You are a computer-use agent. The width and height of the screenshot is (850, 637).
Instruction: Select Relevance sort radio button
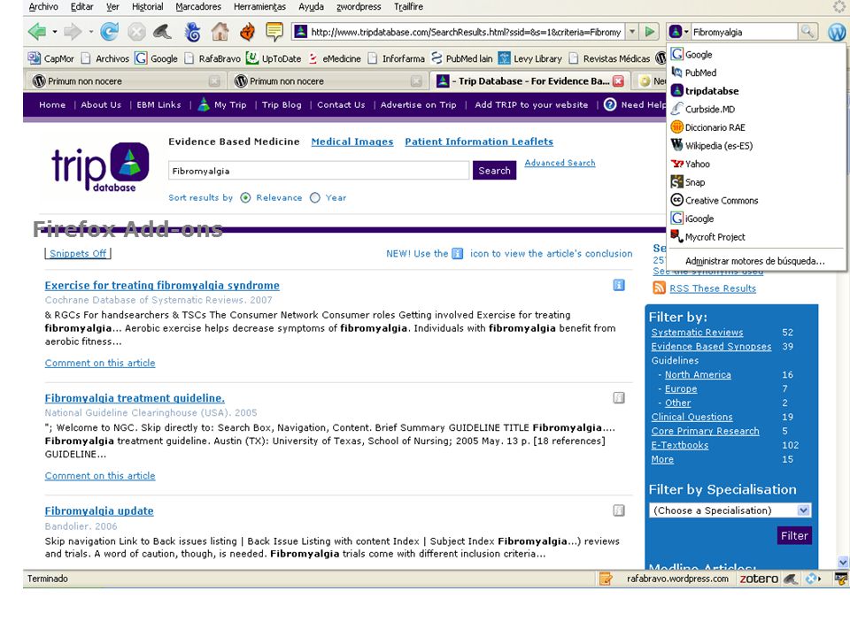245,197
